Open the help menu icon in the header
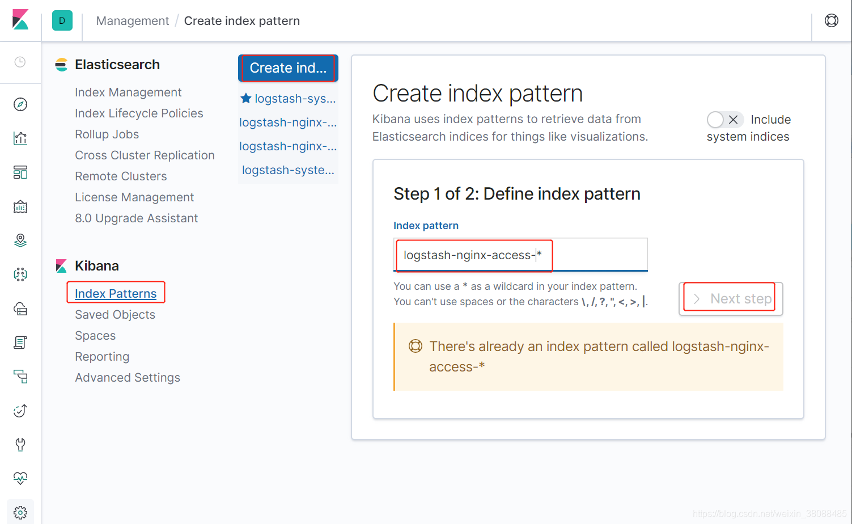This screenshot has width=852, height=524. [x=832, y=20]
